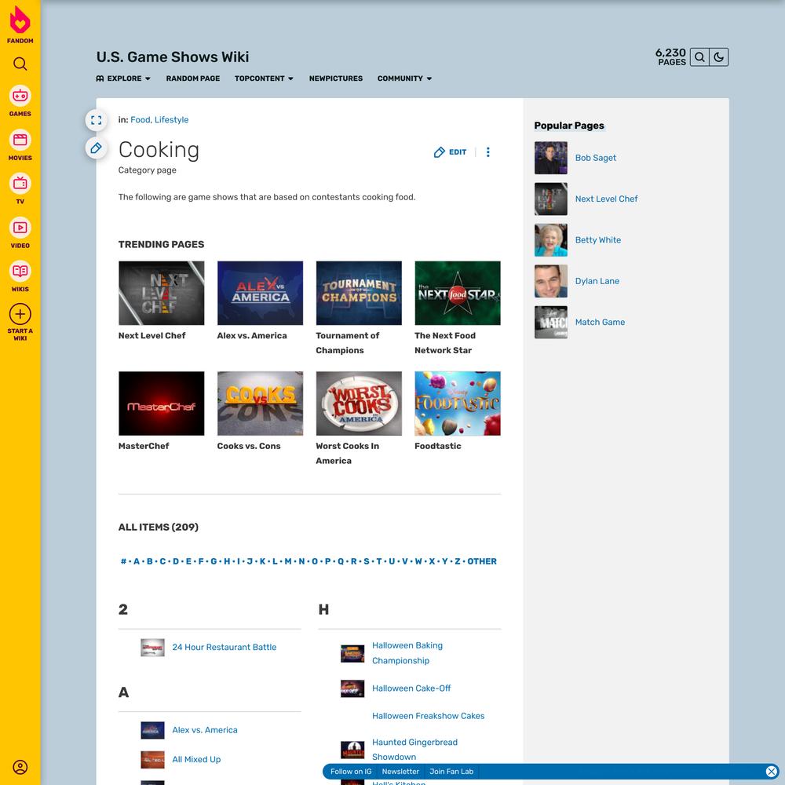Click the Join Fan Lab button
The width and height of the screenshot is (785, 785).
(x=451, y=772)
